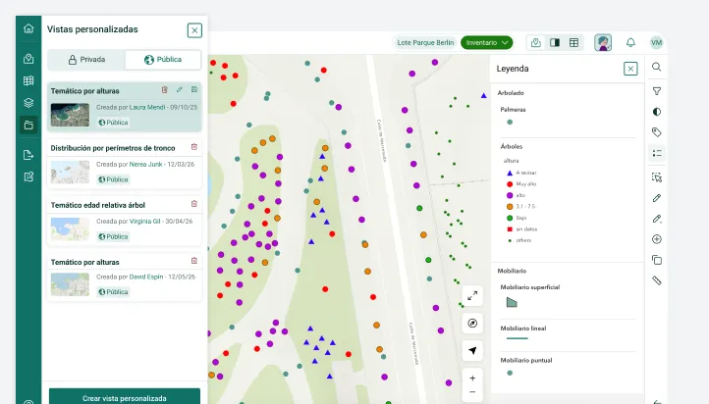Image resolution: width=709 pixels, height=404 pixels.
Task: Click the 3.1 - 7.5 orange legend swatch
Action: click(510, 207)
